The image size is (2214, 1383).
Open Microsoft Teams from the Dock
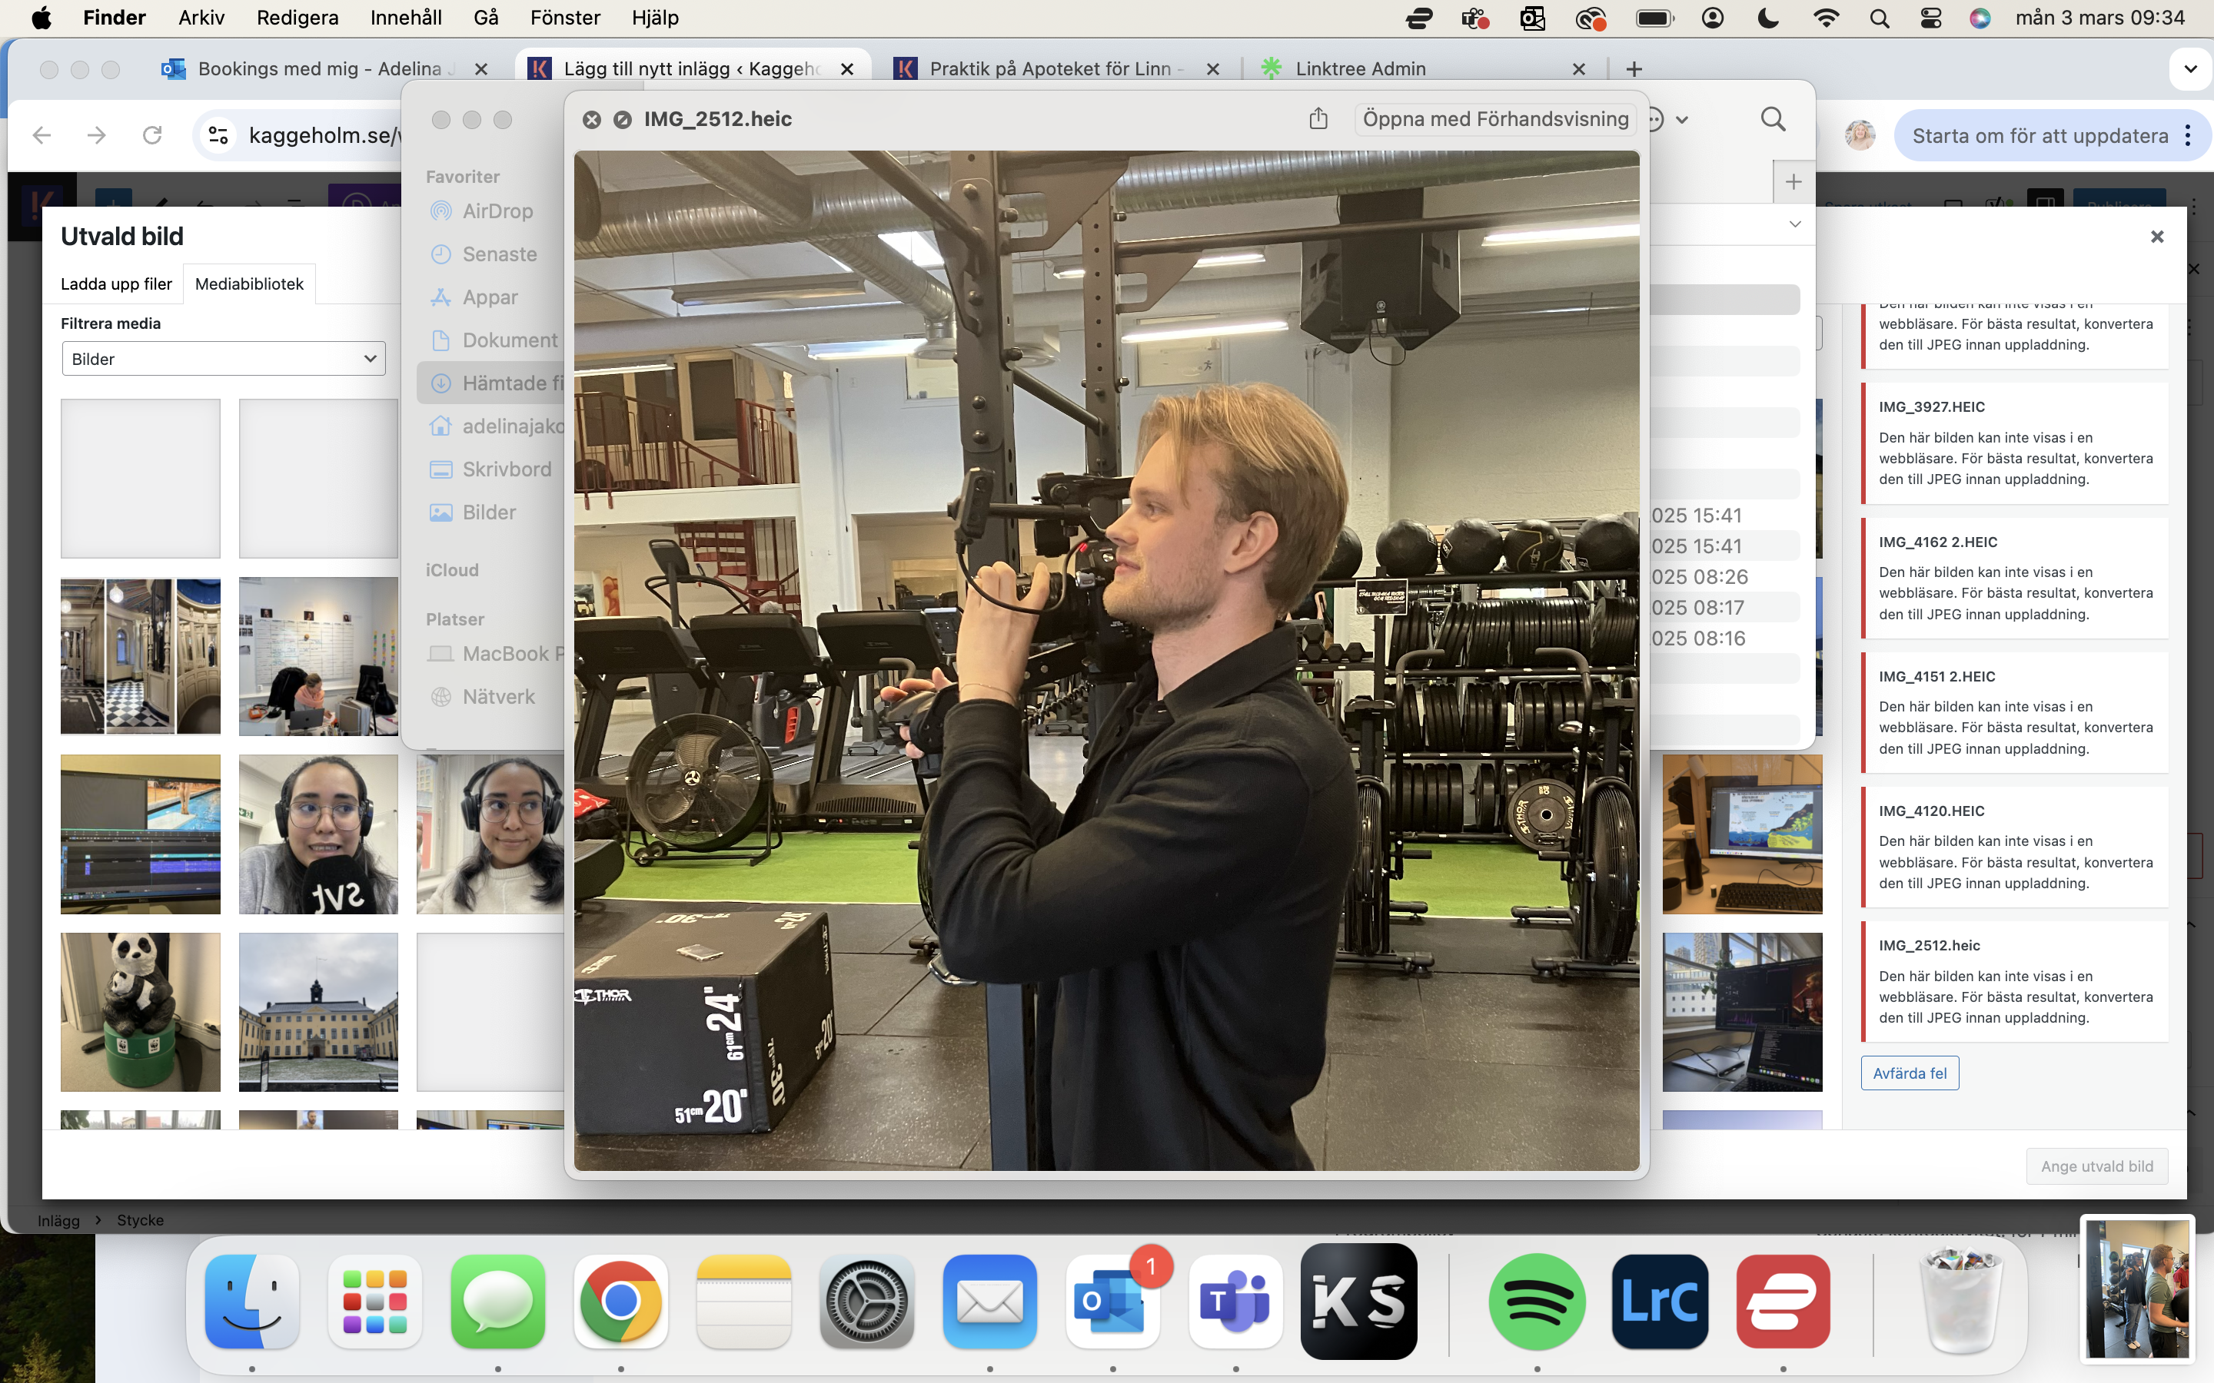pos(1235,1301)
